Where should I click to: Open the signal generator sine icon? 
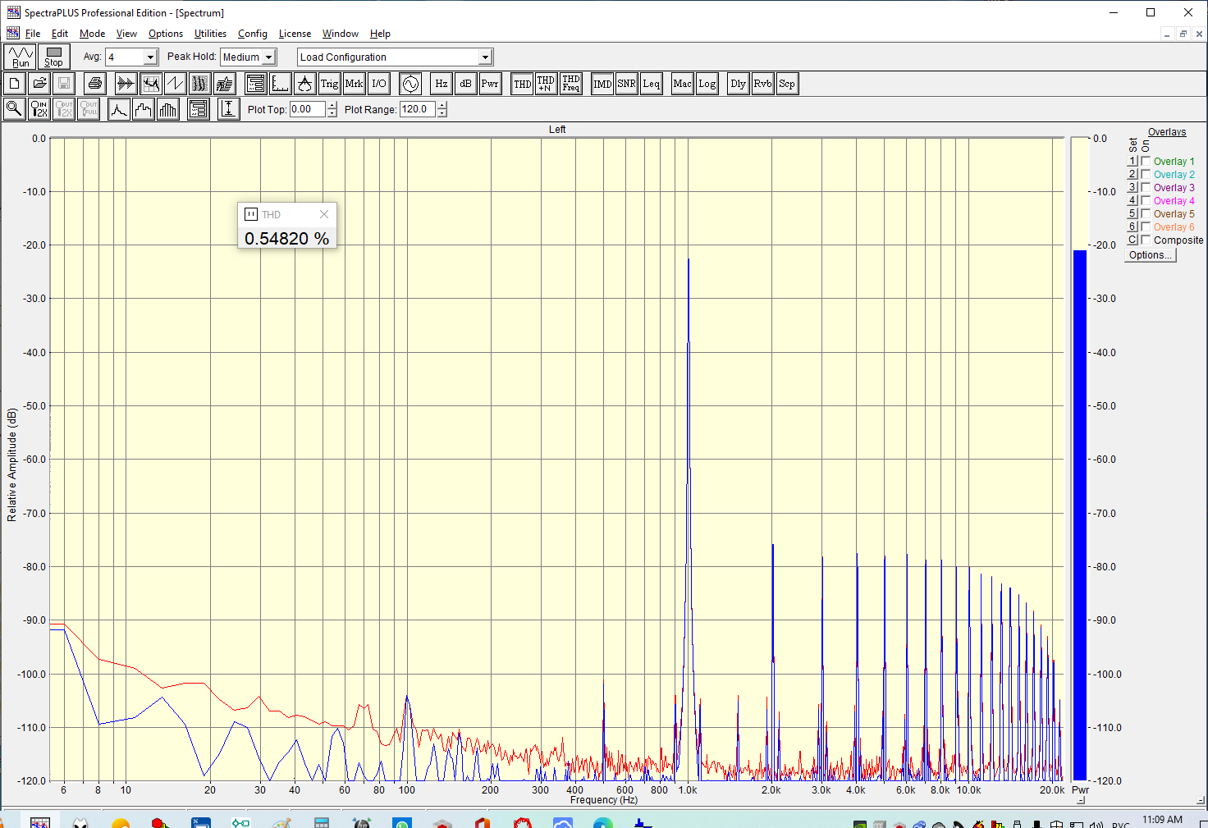pos(410,84)
